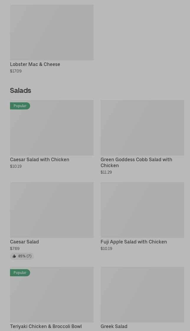Open the Green Goddess Cobb Salad image
Image resolution: width=190 pixels, height=331 pixels.
(142, 128)
